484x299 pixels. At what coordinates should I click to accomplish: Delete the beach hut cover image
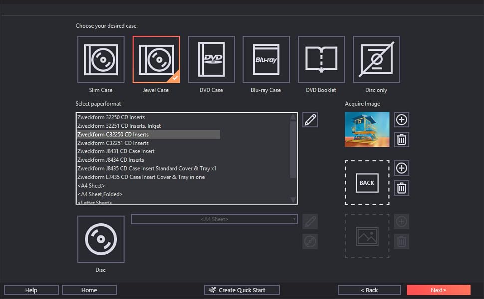401,139
